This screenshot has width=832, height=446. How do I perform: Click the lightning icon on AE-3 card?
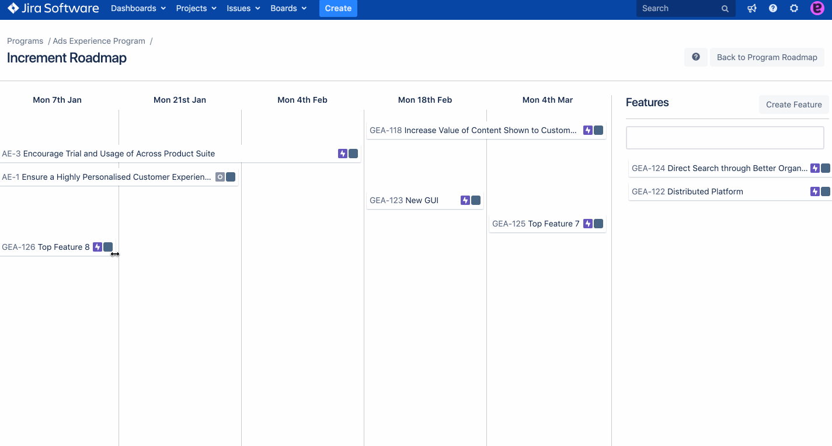click(343, 154)
